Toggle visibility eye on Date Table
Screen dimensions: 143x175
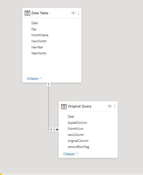[73, 13]
